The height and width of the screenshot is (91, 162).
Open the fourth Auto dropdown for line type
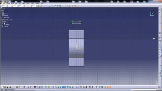click(x=21, y=6)
